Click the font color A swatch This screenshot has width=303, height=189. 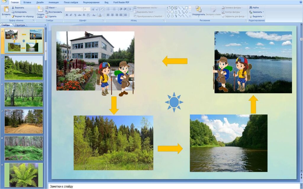tap(100, 15)
